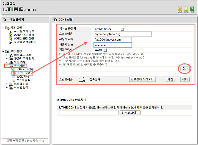Expand the 네트워크 관리 plus sign
Image resolution: width=198 pixels, height=145 pixels.
tap(7, 55)
